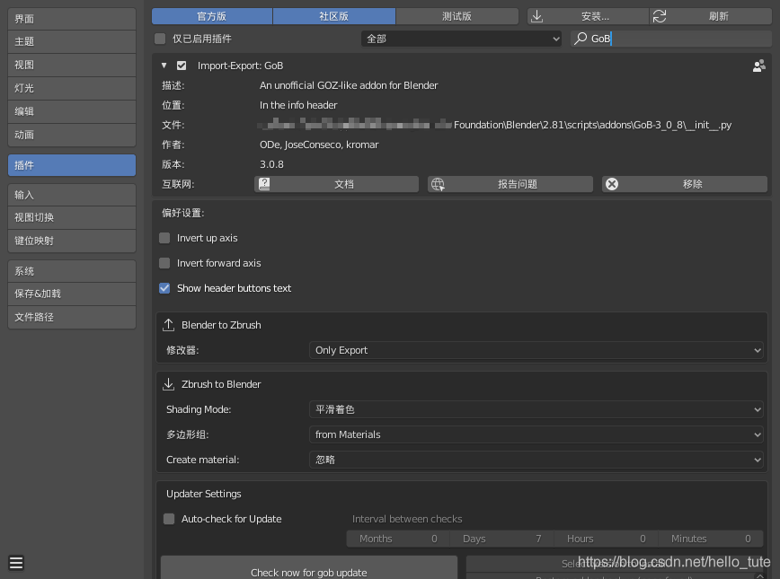Open the Create material dropdown

(536, 460)
